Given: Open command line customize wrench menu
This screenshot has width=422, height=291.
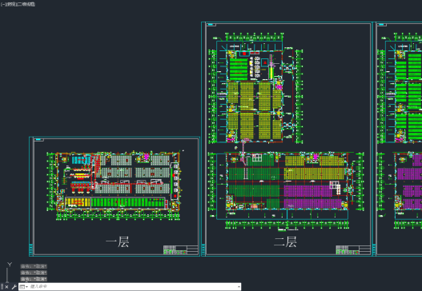Looking at the screenshot, I should pos(14,287).
